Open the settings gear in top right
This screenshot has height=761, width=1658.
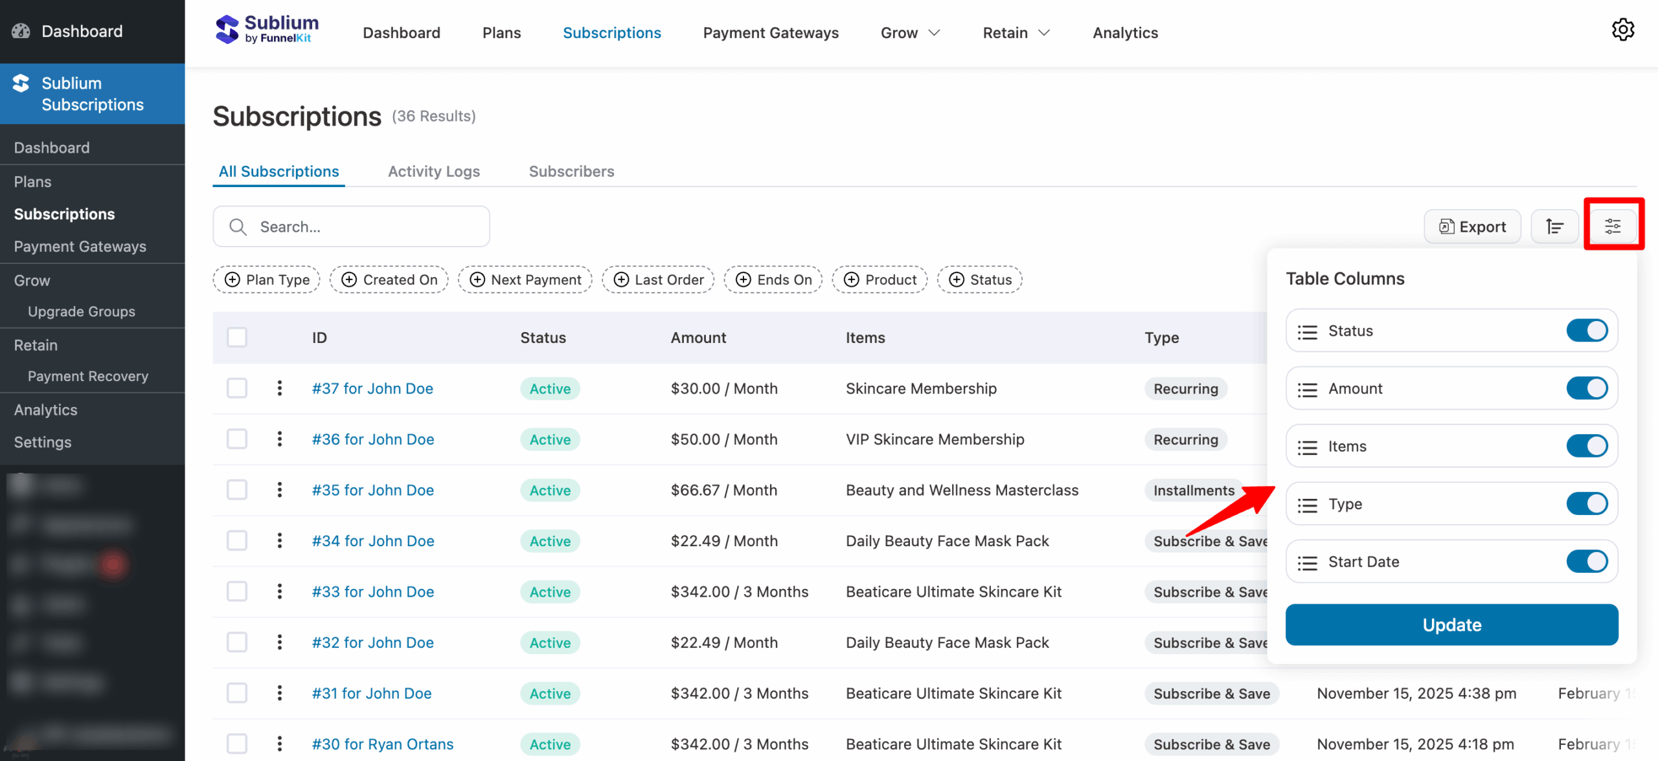tap(1624, 30)
